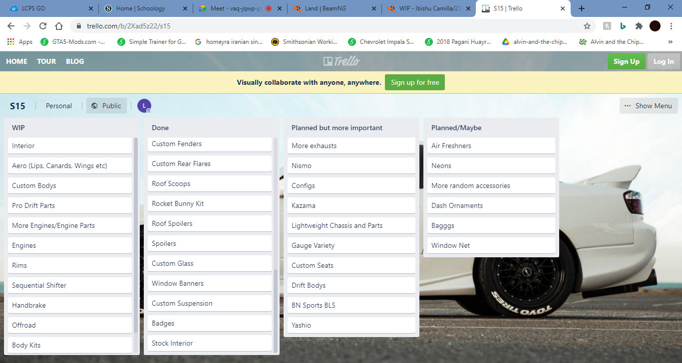The height and width of the screenshot is (363, 682).
Task: Open the Window Banners card
Action: (210, 283)
